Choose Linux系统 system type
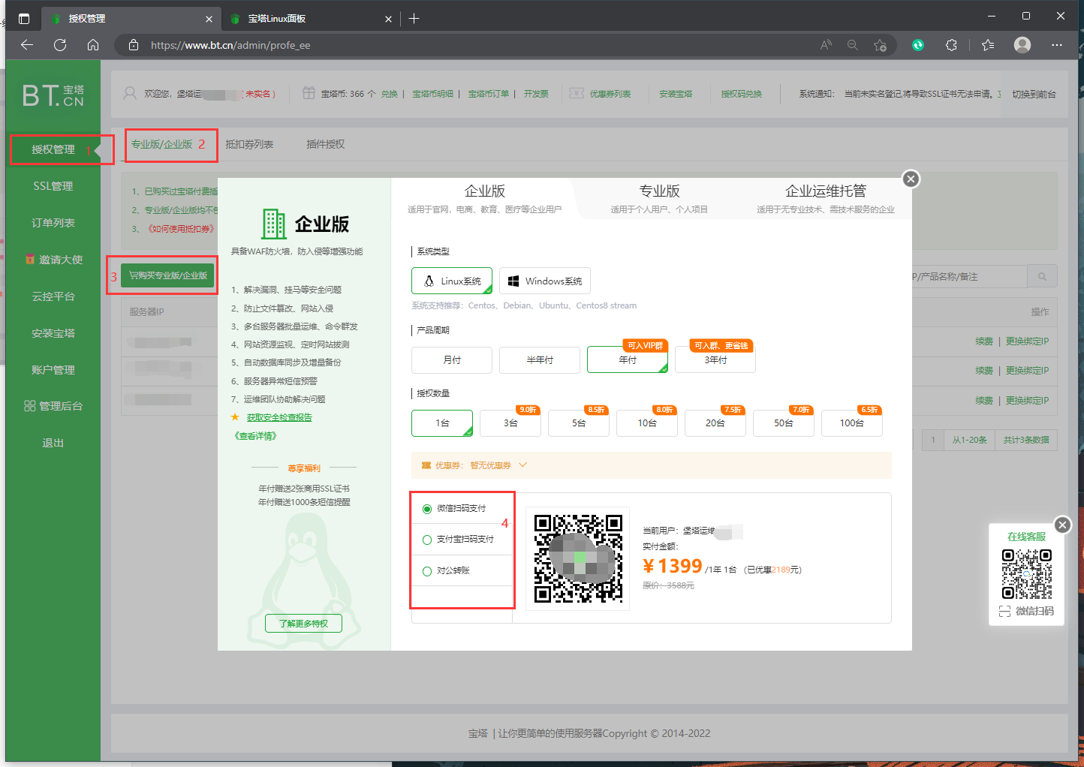Image resolution: width=1084 pixels, height=767 pixels. pyautogui.click(x=452, y=281)
